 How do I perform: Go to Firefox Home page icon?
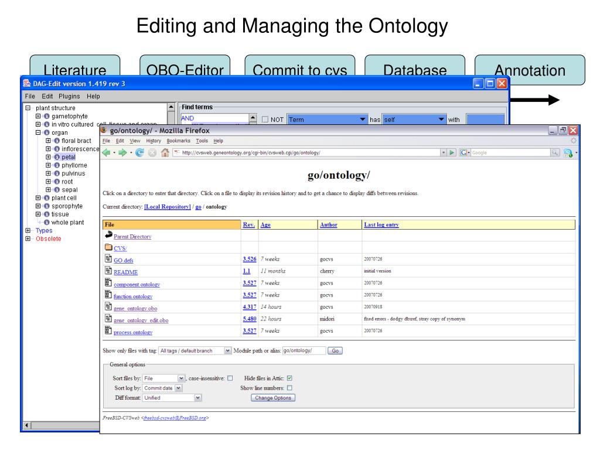[x=165, y=153]
